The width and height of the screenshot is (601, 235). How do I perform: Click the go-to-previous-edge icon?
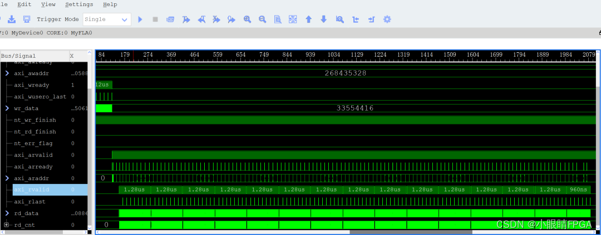pos(356,19)
